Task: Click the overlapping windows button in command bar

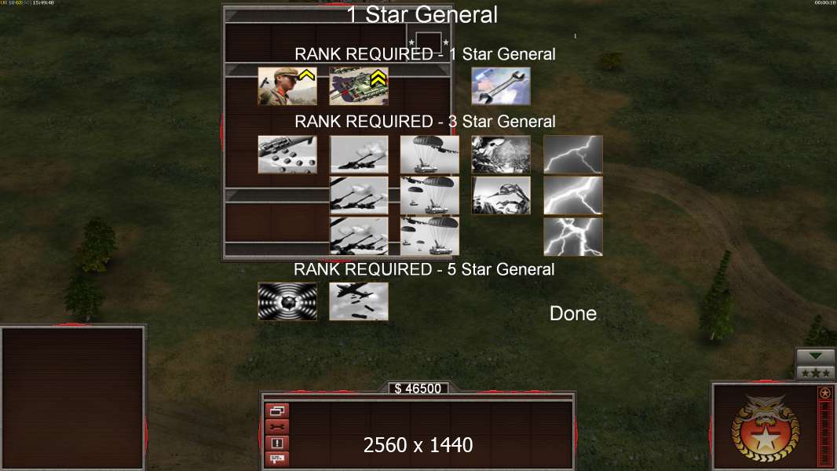Action: click(276, 411)
